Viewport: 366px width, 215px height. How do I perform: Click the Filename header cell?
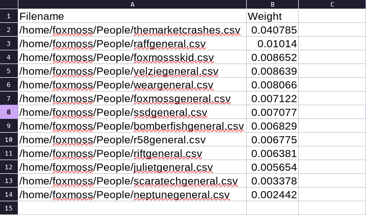(132, 16)
